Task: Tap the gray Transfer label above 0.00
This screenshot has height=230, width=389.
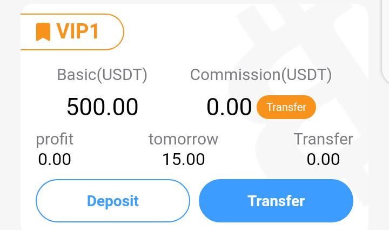Action: (x=323, y=139)
